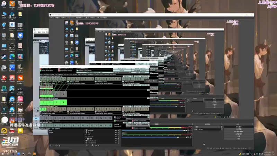Collapse ASIO DRIVER OUT MIX section with its X
277x156 pixels.
pyautogui.click(x=148, y=98)
